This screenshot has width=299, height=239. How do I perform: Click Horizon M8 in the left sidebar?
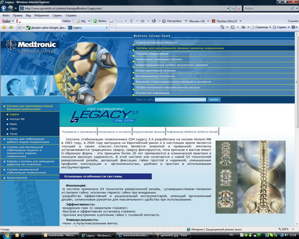click(17, 119)
